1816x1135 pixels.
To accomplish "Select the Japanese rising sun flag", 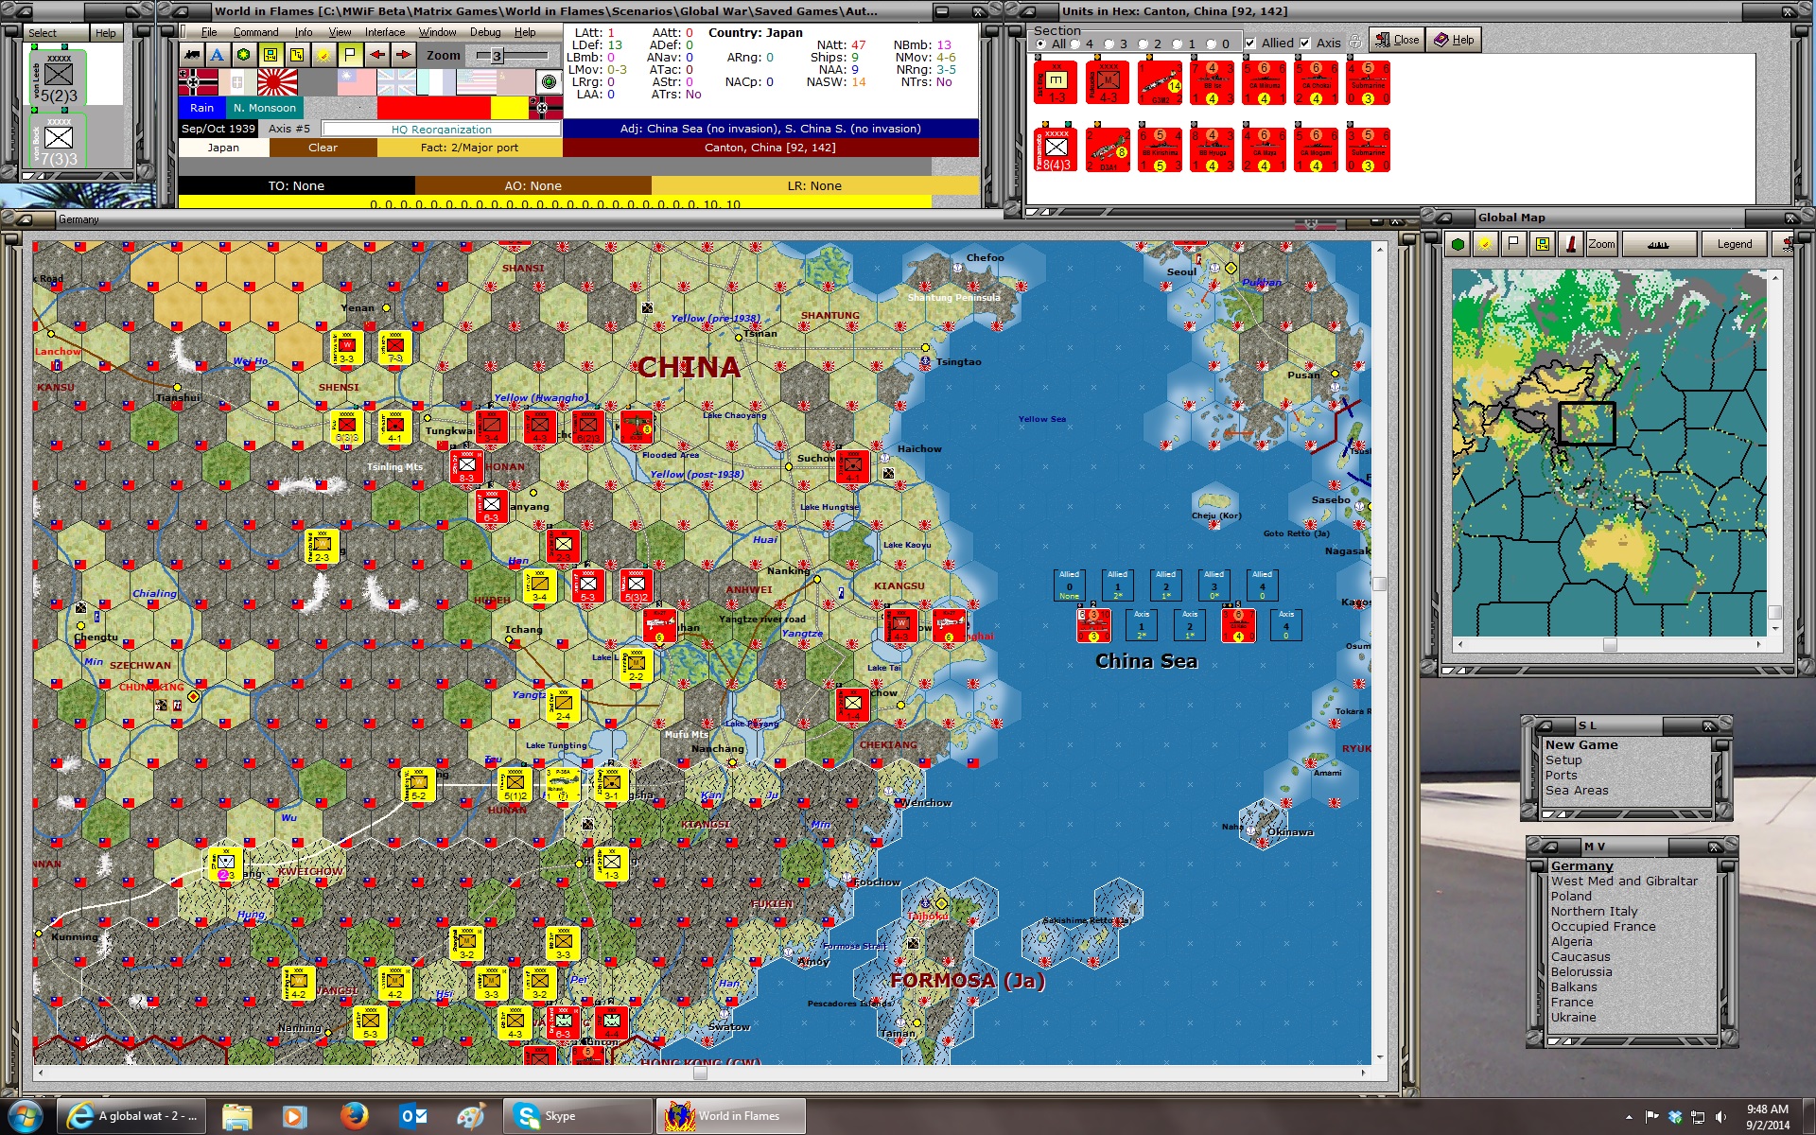I will click(x=277, y=82).
